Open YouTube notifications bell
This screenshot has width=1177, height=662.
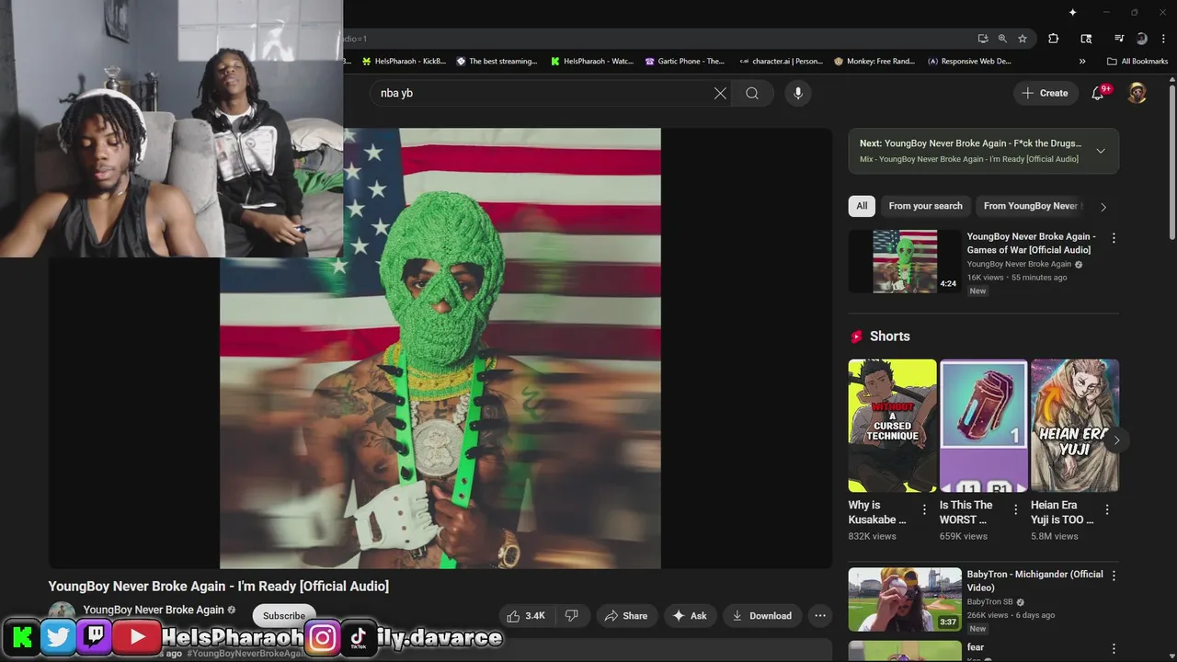click(1098, 93)
